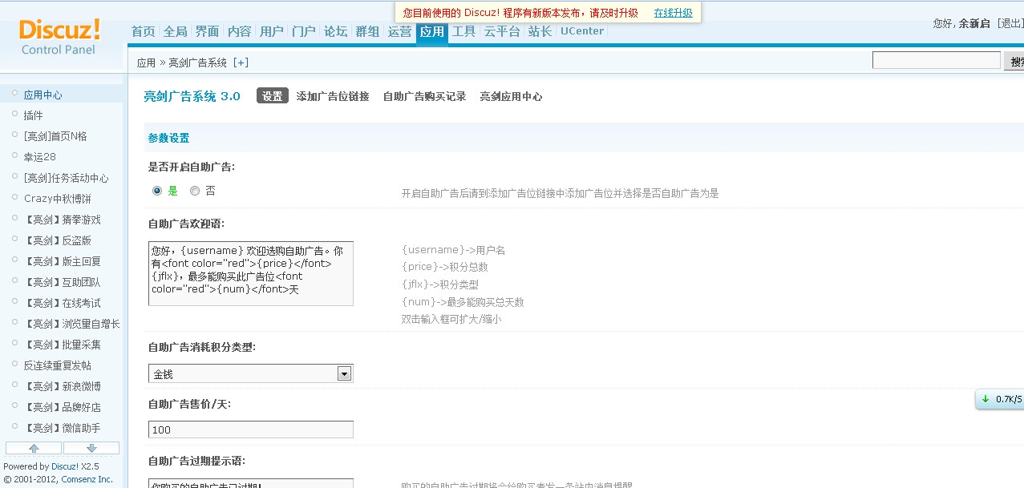Screen dimensions: 1024x488
Task: Click the Discuz! Control Panel logo
Action: coord(59,37)
